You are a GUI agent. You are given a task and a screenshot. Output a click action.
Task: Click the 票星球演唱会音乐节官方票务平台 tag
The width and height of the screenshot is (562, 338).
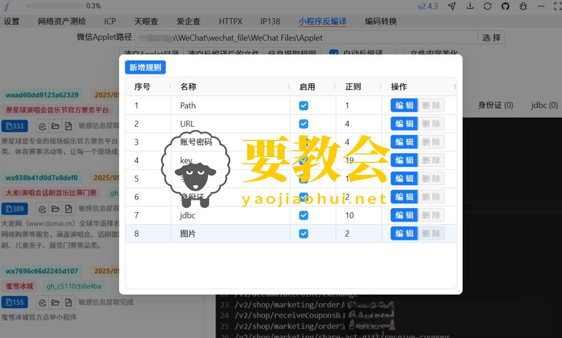pos(57,110)
